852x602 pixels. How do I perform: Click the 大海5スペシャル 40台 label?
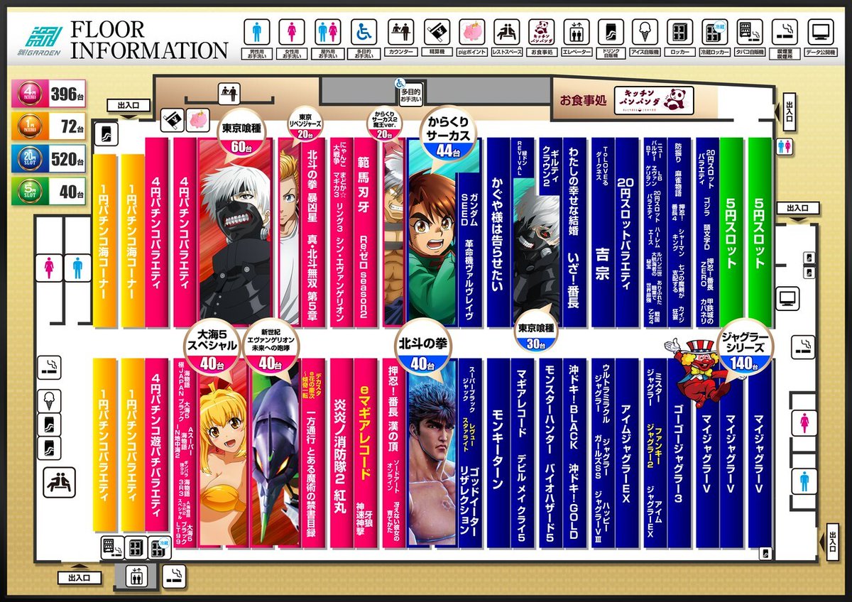click(x=212, y=346)
